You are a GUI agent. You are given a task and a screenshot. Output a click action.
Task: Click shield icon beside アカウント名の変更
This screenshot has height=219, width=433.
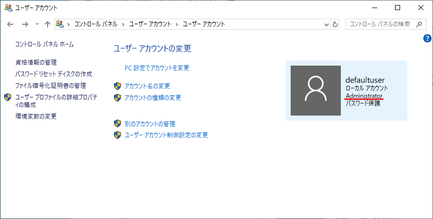117,86
